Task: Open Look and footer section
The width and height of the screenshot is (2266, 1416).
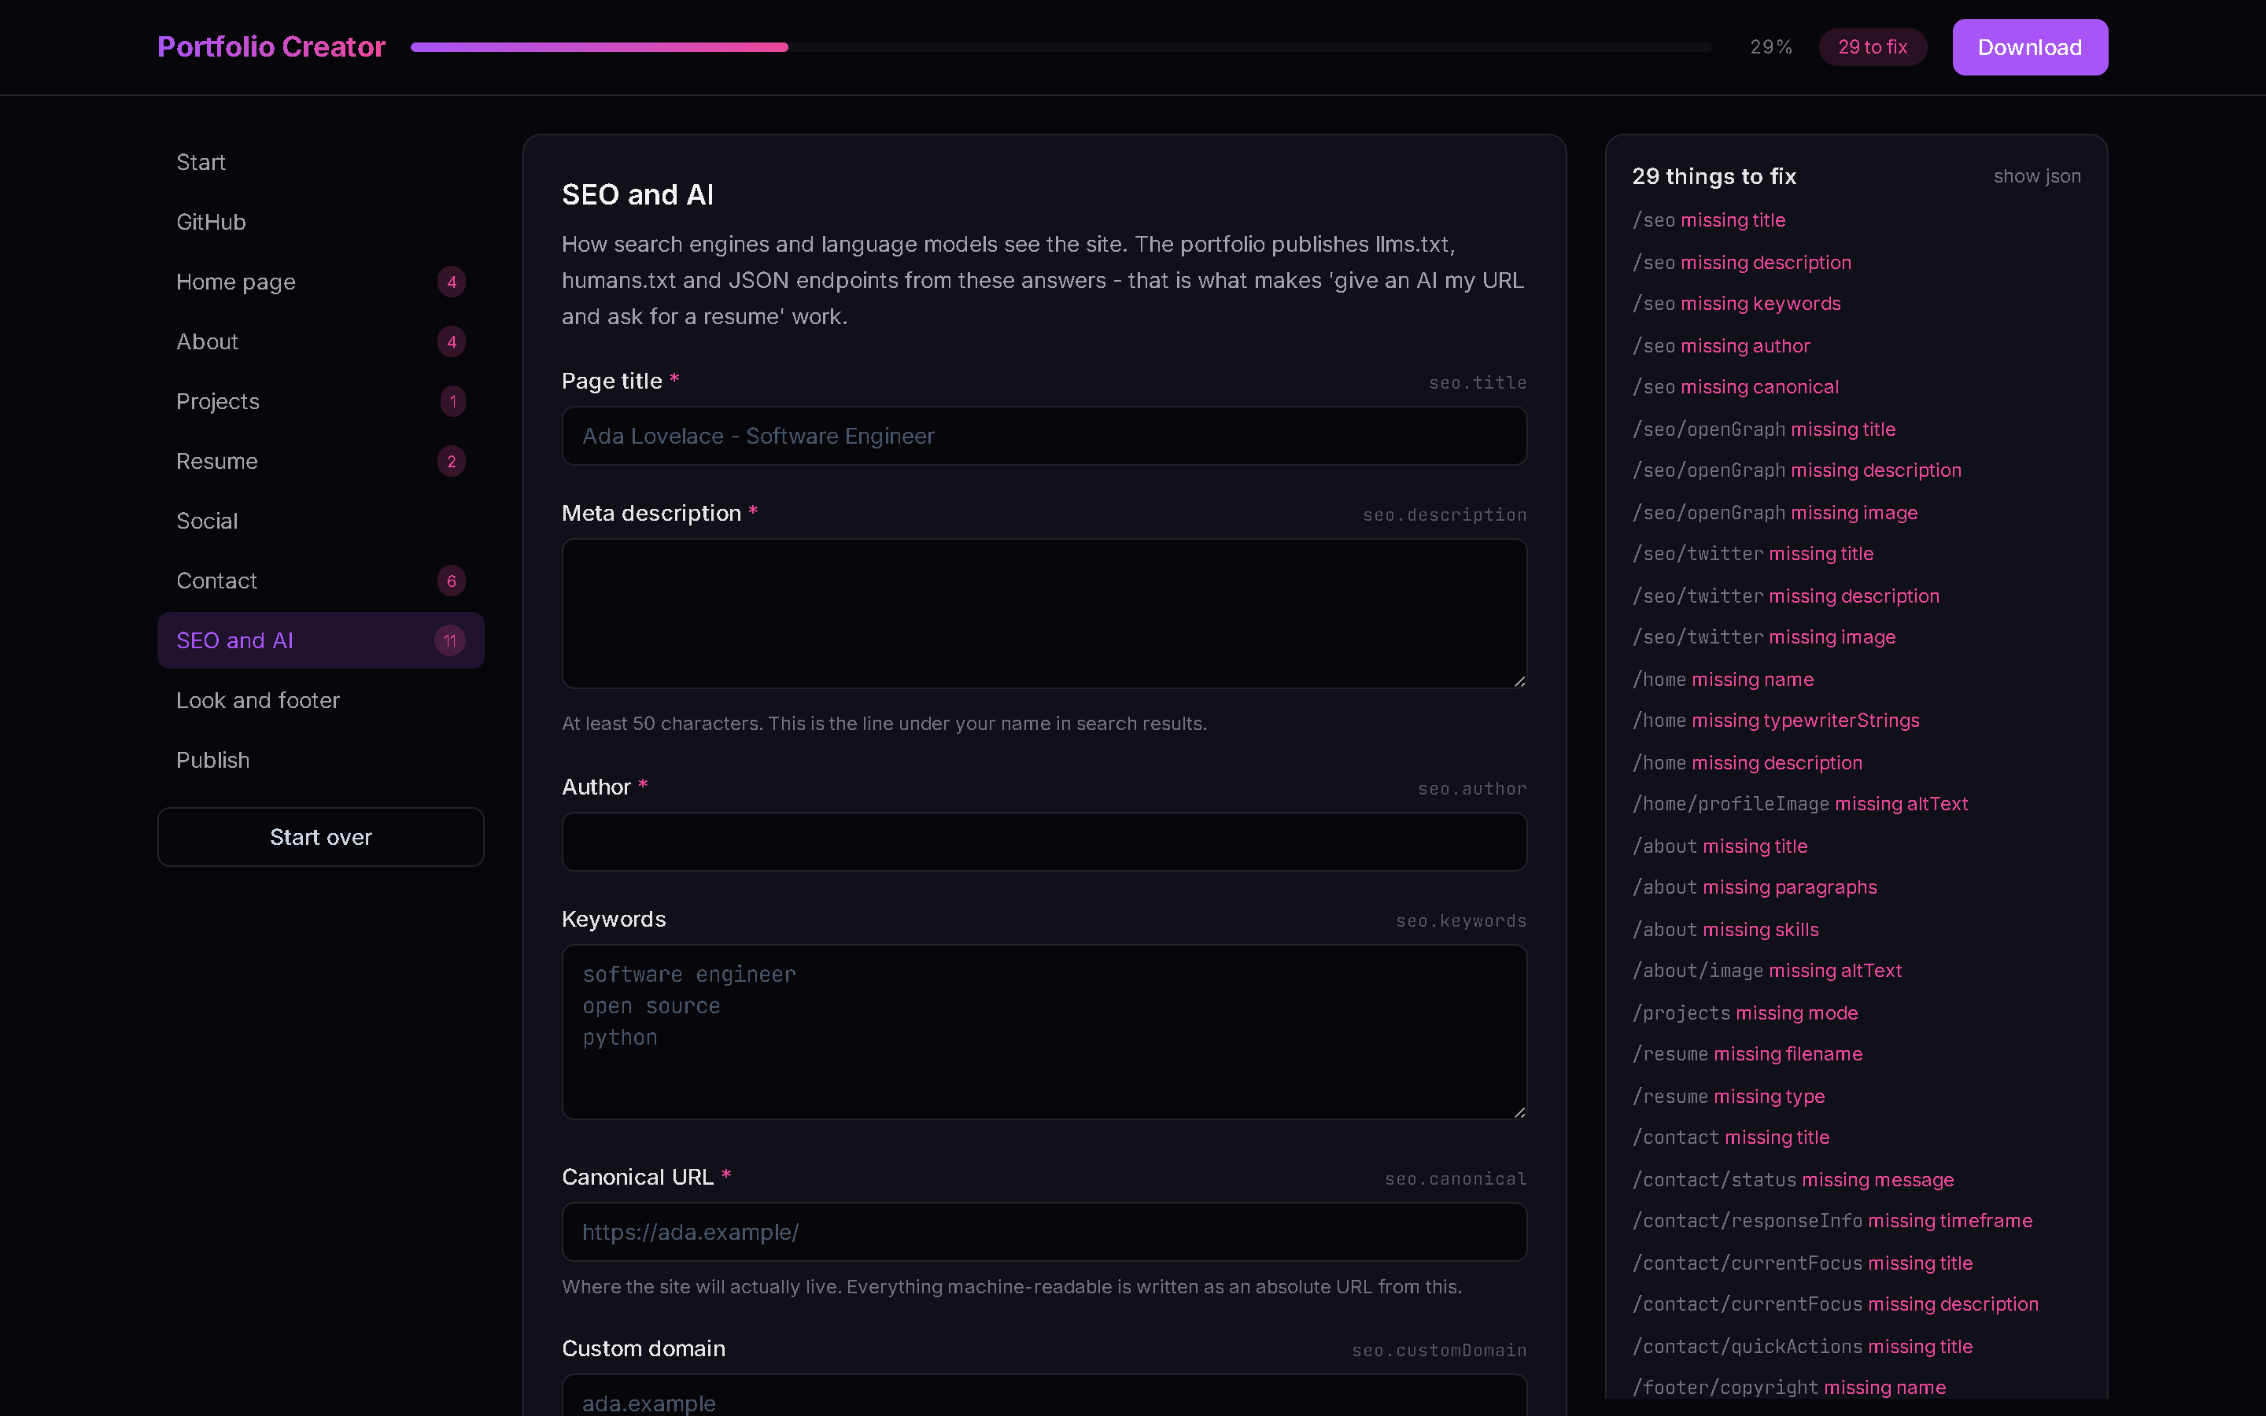Action: click(x=320, y=700)
